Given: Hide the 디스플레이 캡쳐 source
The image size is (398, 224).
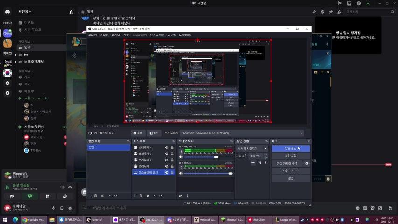Looking at the screenshot, I should (x=167, y=172).
